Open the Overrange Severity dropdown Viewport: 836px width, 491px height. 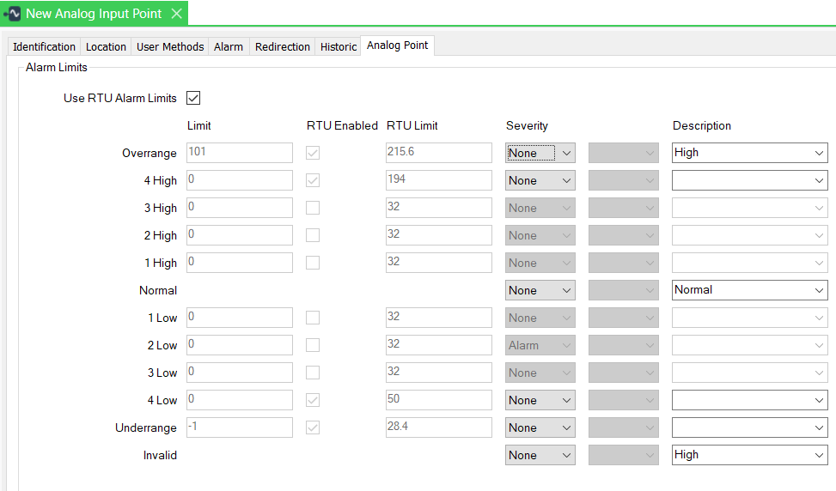click(x=540, y=153)
